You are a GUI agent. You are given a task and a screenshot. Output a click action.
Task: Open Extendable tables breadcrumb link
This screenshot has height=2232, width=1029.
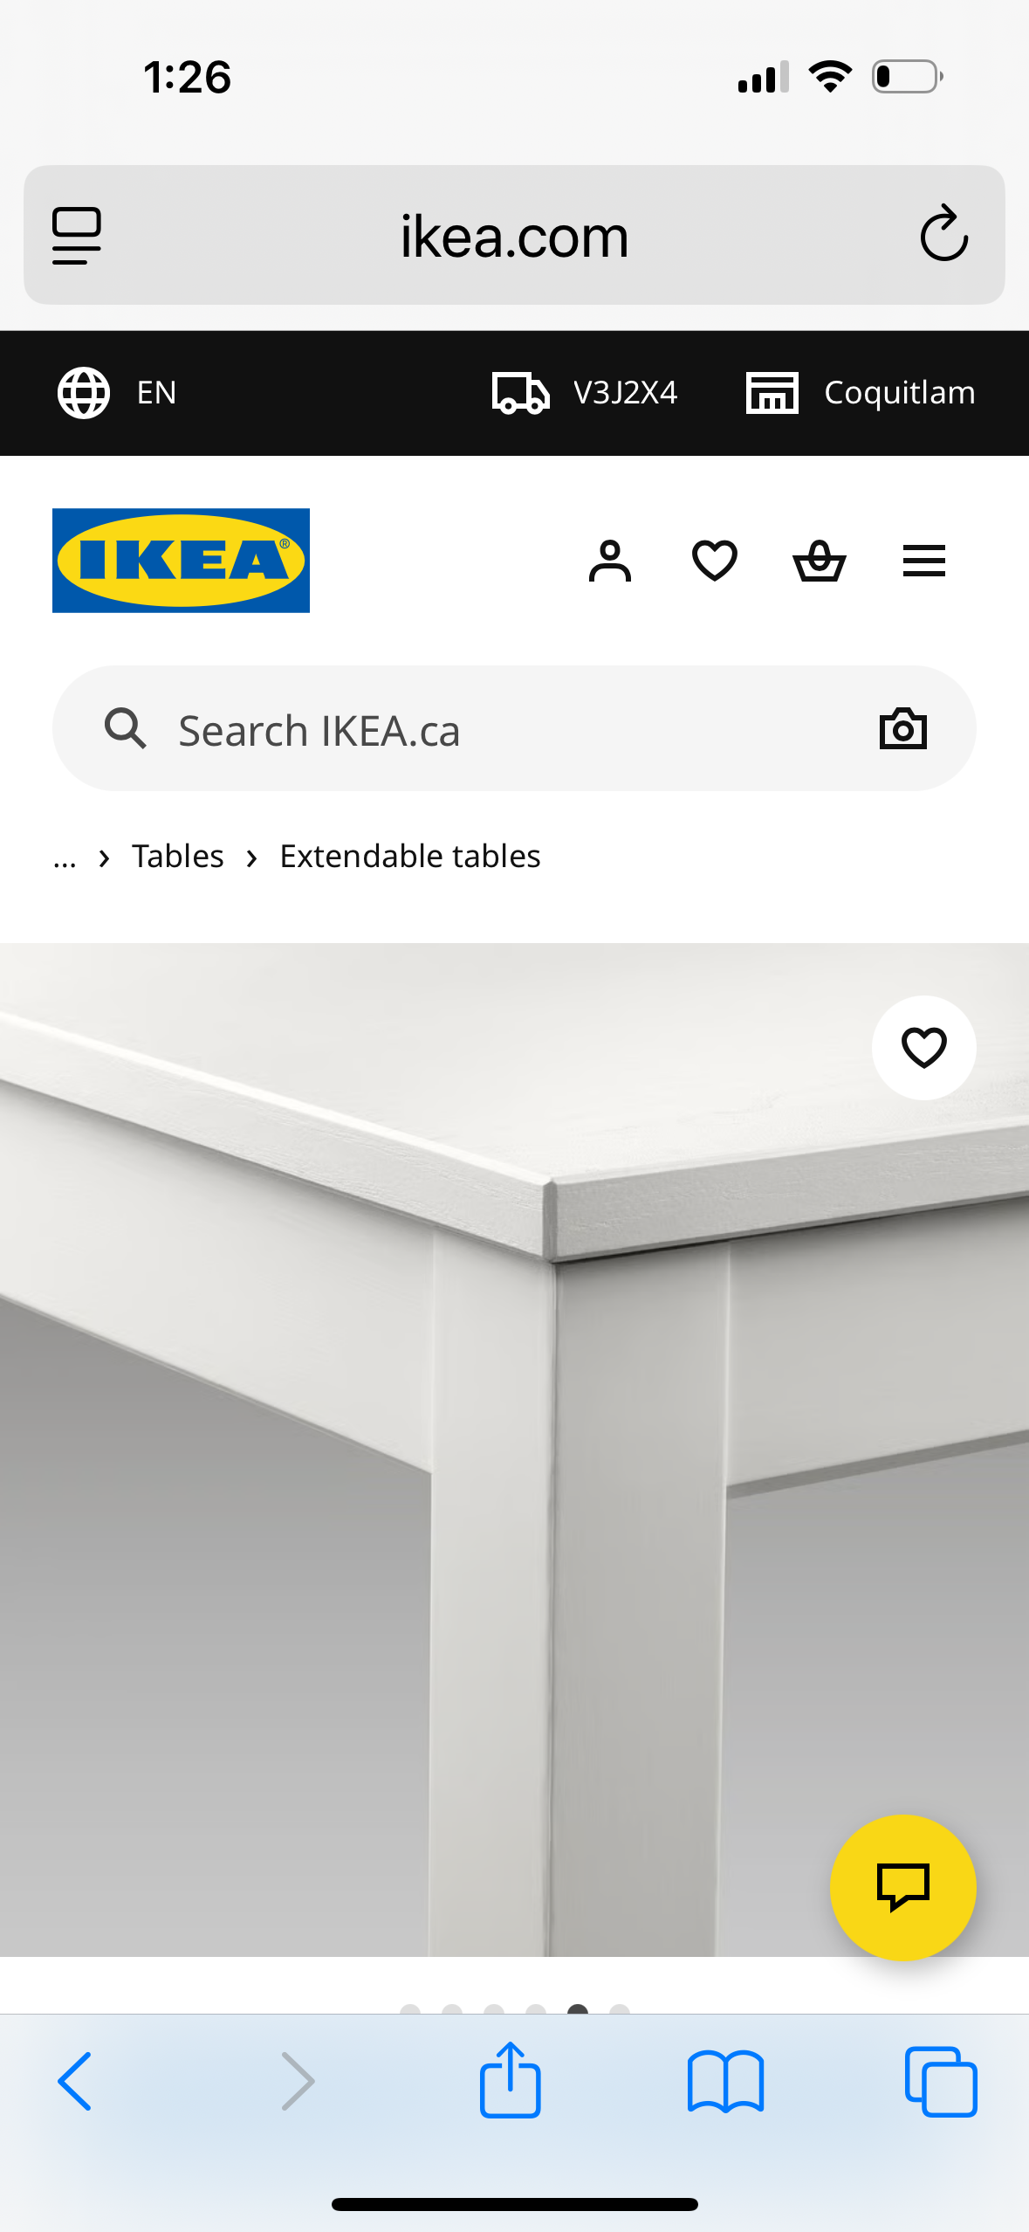click(410, 857)
